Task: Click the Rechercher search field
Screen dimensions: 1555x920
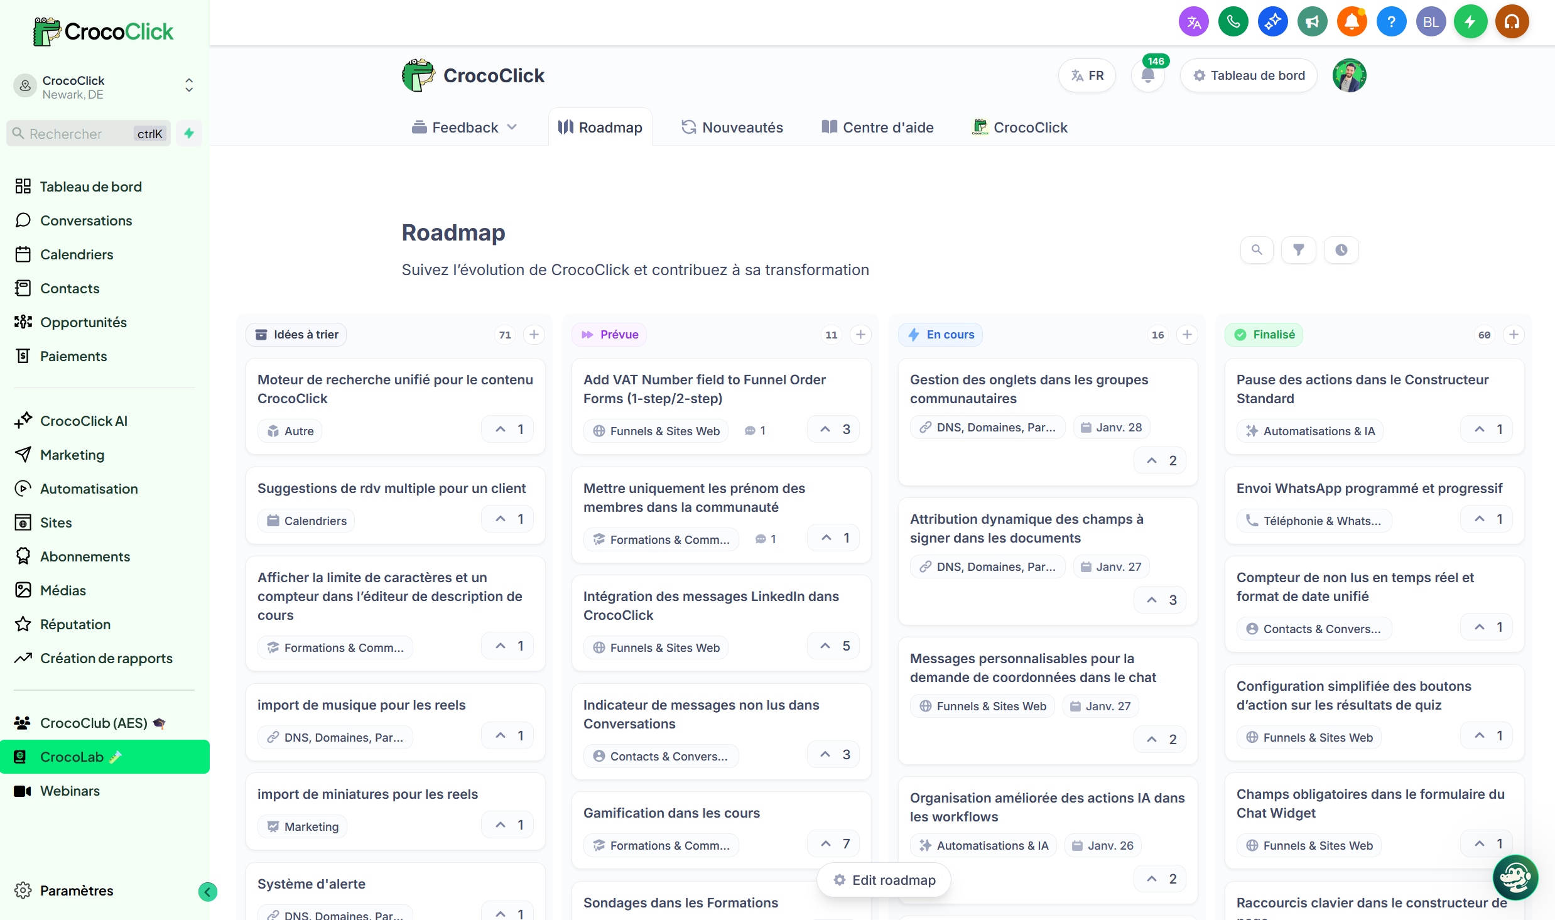Action: pyautogui.click(x=89, y=133)
